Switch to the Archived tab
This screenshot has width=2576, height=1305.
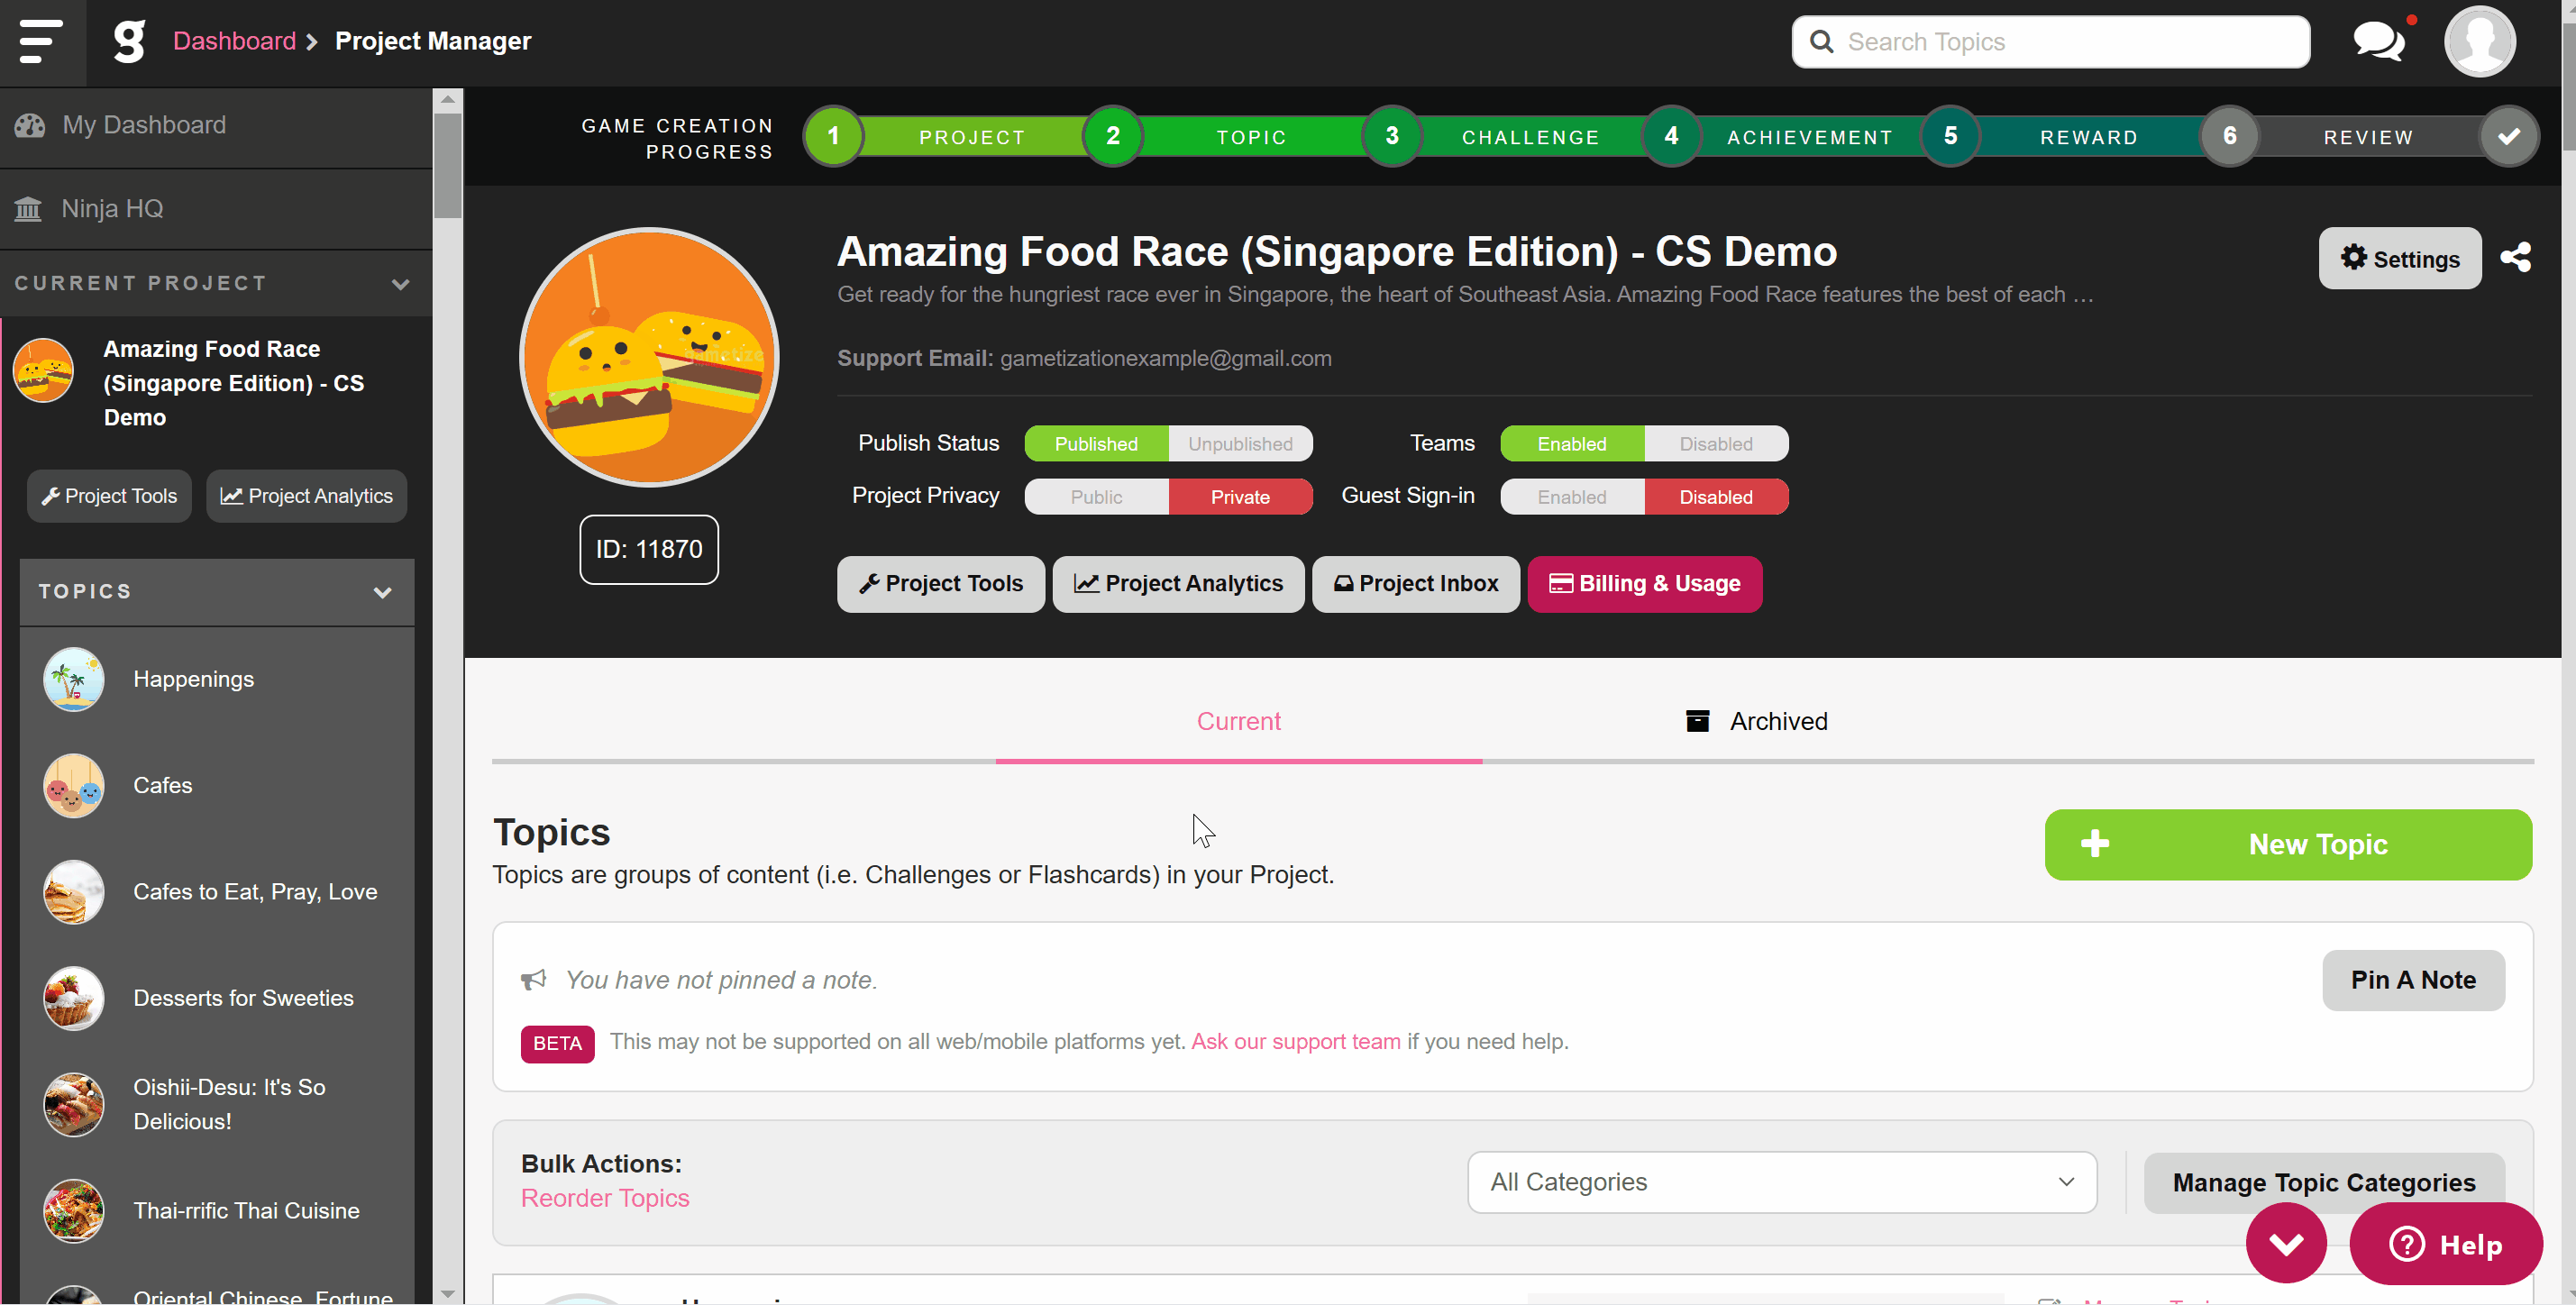(1756, 721)
